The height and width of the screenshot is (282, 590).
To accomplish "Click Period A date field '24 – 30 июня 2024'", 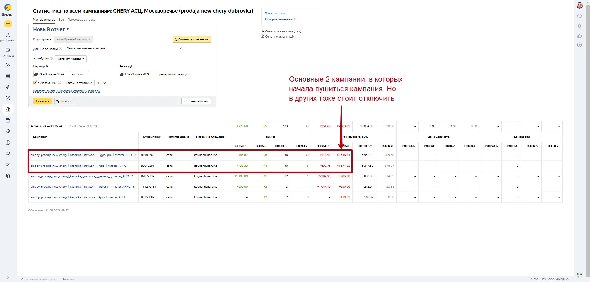I will (x=50, y=74).
